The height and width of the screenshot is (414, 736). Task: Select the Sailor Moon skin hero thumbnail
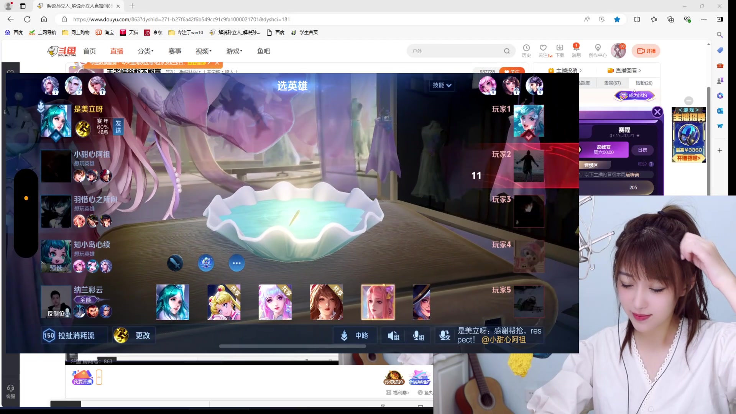click(224, 302)
